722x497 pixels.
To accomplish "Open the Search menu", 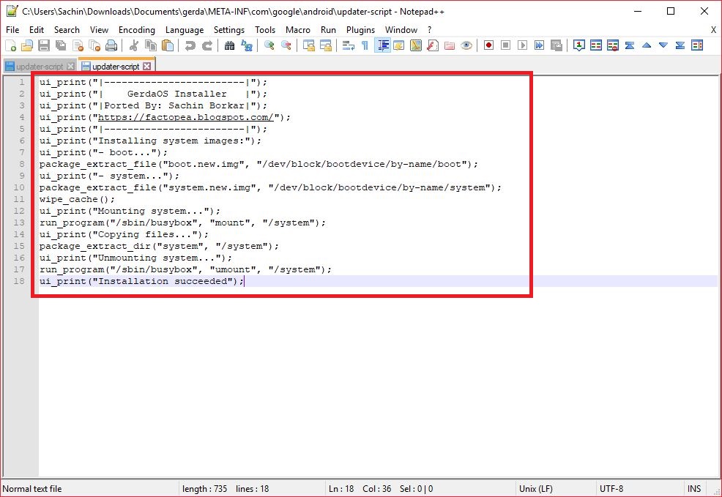I will [67, 30].
